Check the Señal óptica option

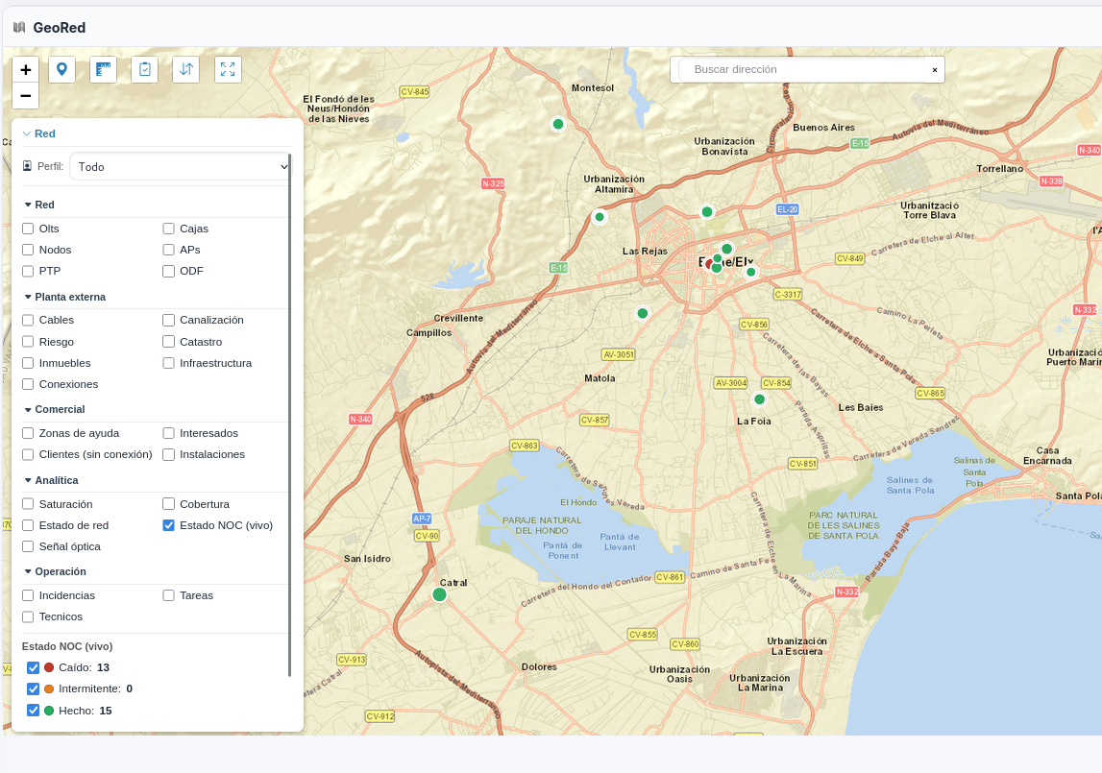point(28,546)
